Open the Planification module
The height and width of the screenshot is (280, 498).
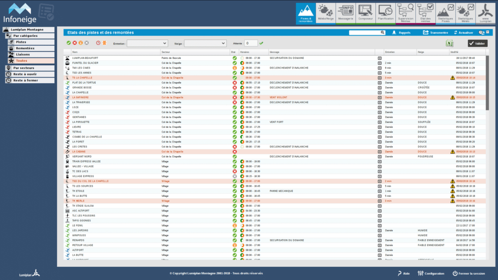386,13
